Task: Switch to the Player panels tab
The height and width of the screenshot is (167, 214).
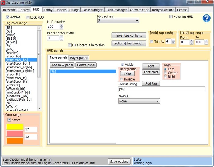Action: point(79,58)
